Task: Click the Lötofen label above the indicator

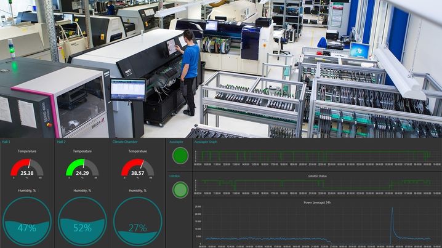Action: pos(174,176)
